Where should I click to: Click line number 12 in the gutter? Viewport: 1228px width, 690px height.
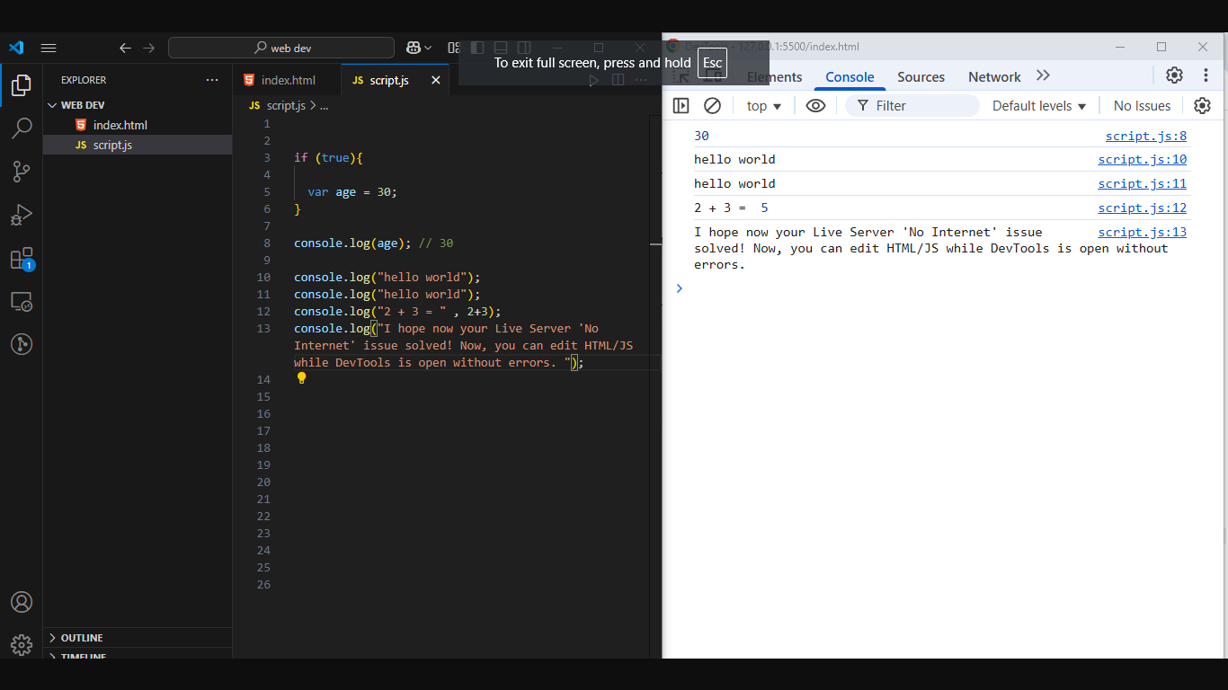263,311
